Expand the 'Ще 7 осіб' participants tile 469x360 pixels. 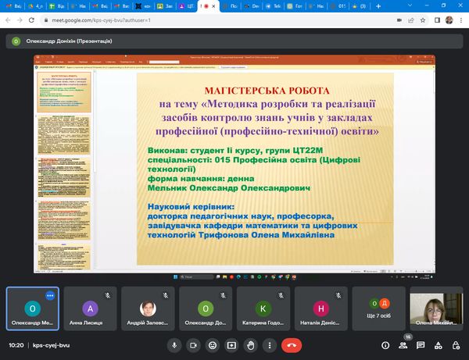click(x=379, y=309)
